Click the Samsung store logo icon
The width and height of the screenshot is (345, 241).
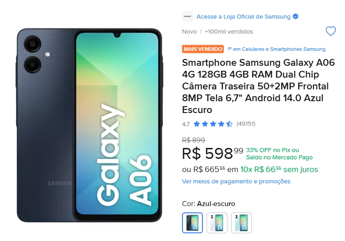[x=187, y=16]
